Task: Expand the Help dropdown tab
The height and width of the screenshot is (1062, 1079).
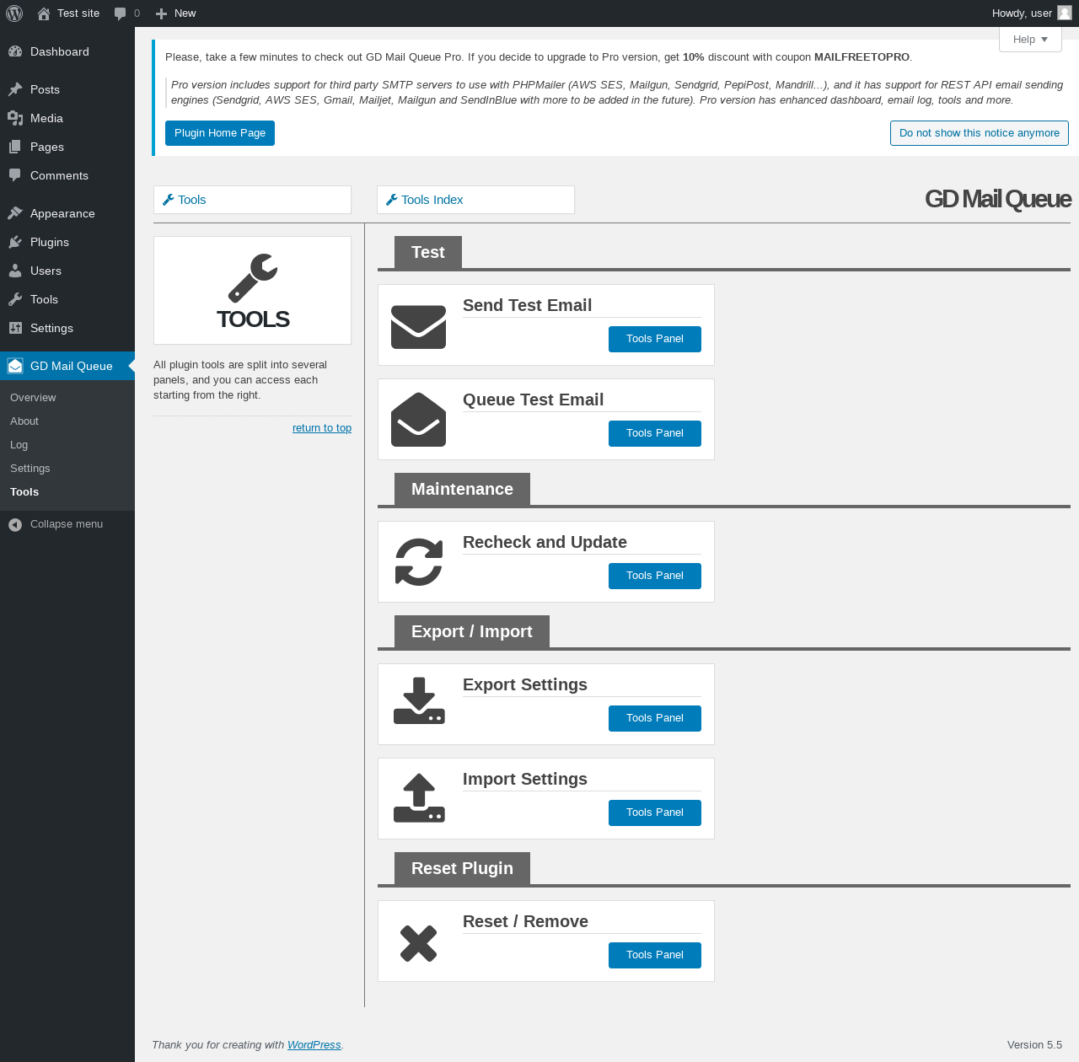Action: 1030,40
